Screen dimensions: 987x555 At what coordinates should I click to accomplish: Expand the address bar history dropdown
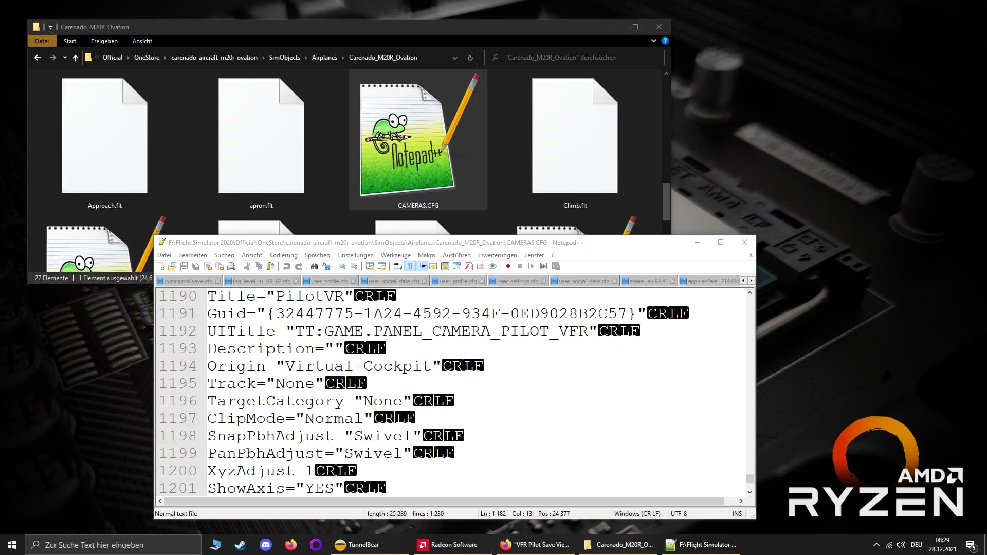coord(454,58)
